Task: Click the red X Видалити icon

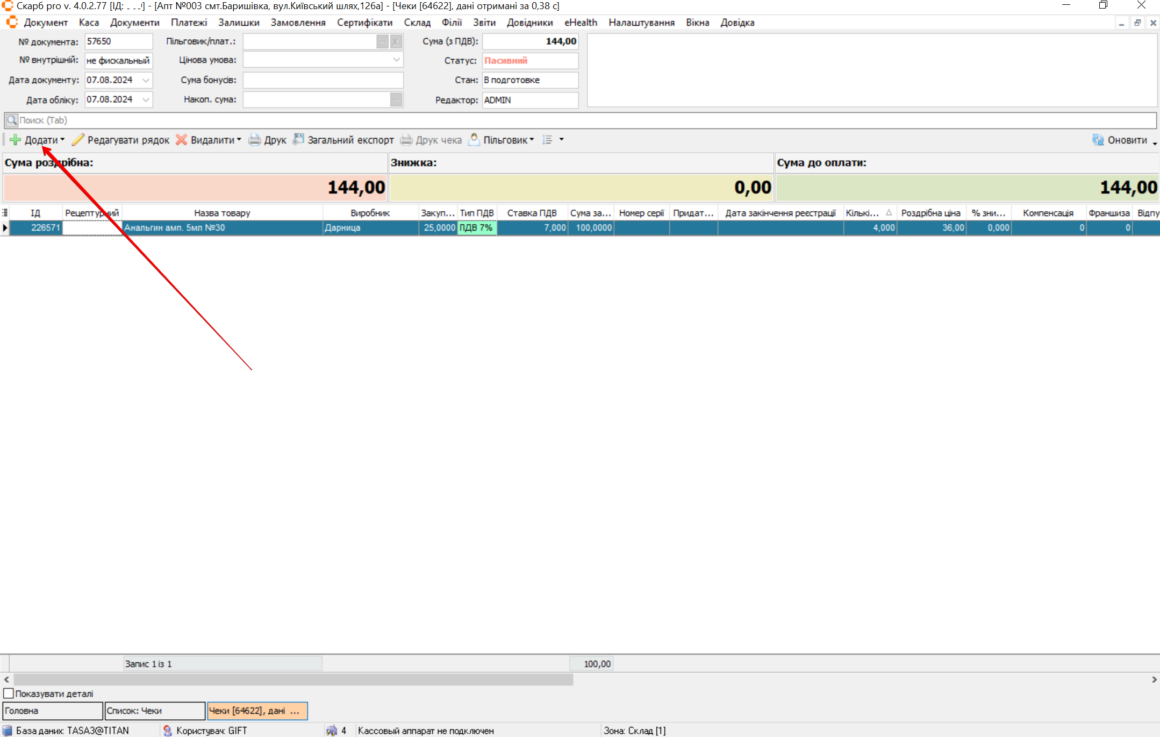Action: coord(182,140)
